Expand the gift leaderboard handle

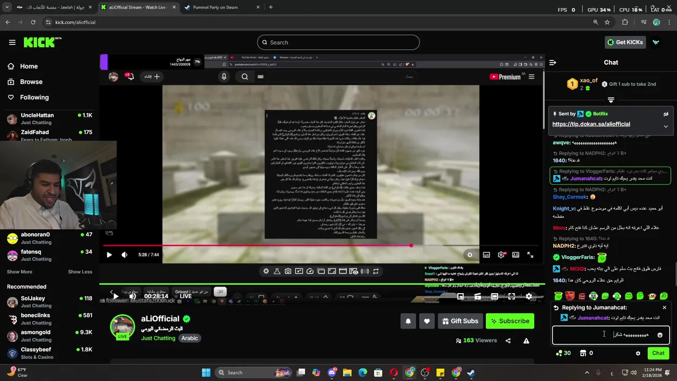click(x=611, y=99)
